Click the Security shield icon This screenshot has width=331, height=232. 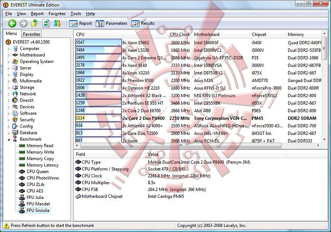(15, 120)
